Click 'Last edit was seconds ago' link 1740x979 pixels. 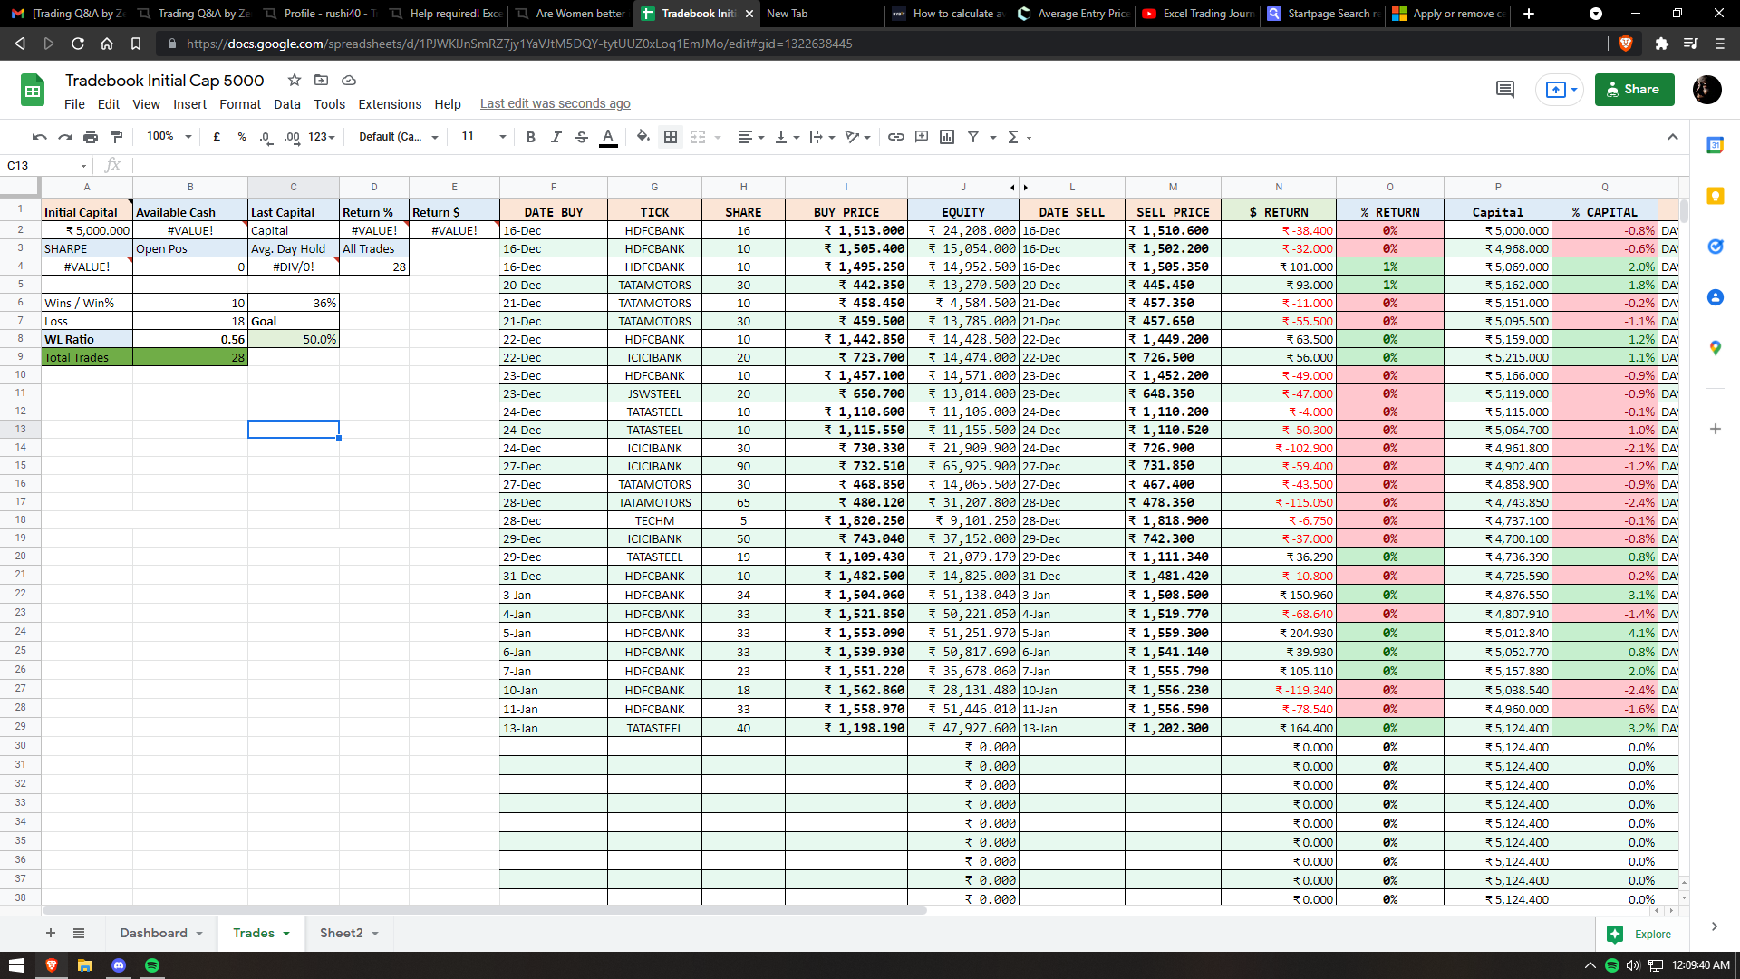tap(556, 103)
